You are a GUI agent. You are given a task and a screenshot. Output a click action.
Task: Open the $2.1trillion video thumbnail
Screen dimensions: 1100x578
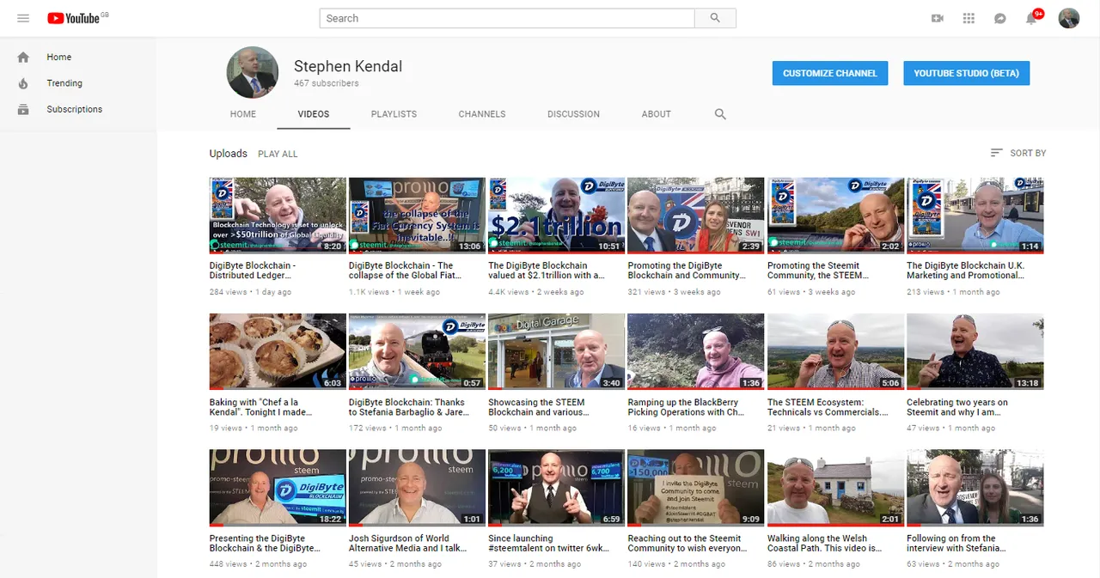tap(556, 216)
